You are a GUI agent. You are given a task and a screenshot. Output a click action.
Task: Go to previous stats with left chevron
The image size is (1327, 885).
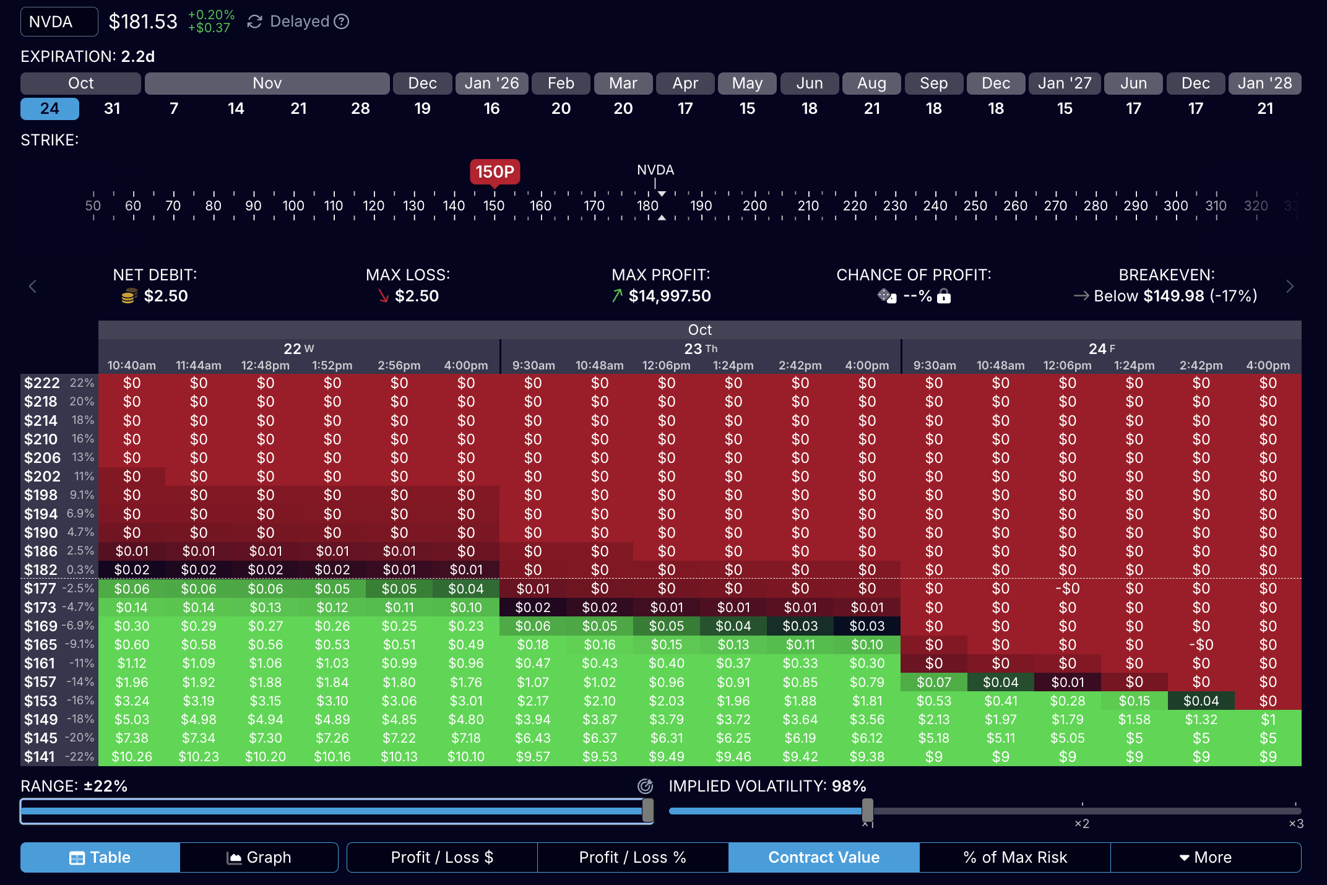click(x=33, y=287)
